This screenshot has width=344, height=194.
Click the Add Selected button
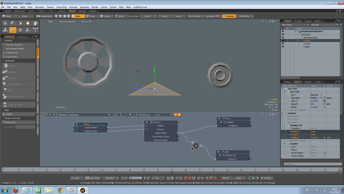145,115
